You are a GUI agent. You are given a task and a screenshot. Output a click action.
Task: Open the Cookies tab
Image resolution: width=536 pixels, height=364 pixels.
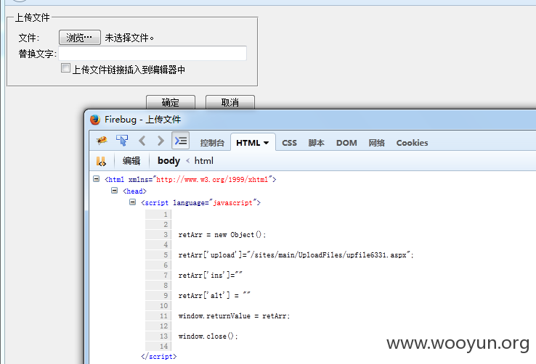[412, 143]
